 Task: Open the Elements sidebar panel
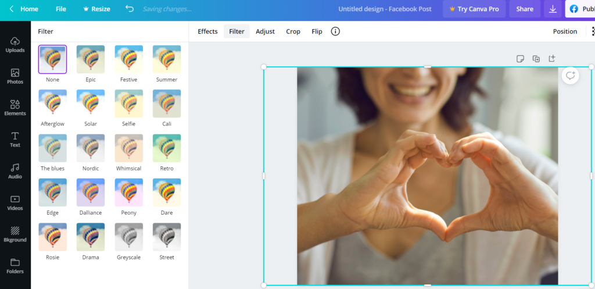click(15, 108)
